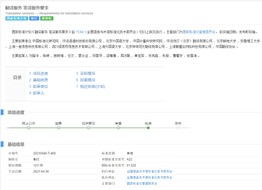This screenshot has height=190, width=262.
Task: Open the 主管部门 国家标准化管理委员会 link
Action: 142,183
